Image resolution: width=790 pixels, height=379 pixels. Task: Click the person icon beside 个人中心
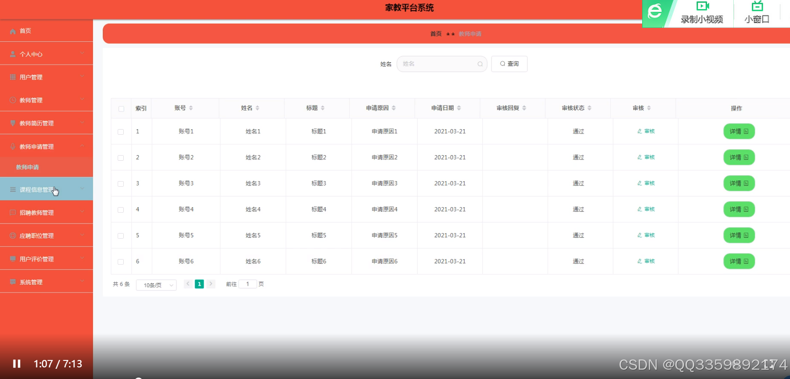(x=13, y=54)
